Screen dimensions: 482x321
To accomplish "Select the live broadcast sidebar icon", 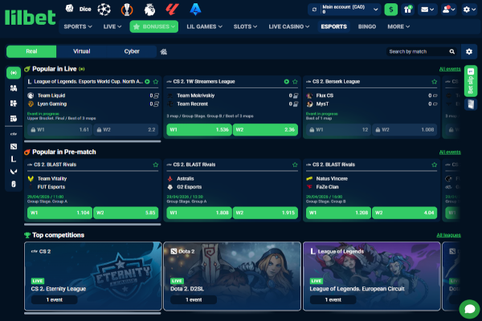I will coord(14,73).
